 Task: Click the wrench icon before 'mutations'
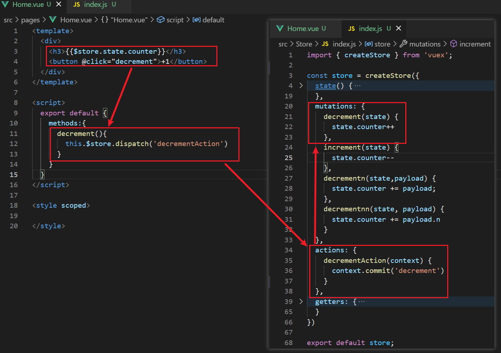pos(403,44)
